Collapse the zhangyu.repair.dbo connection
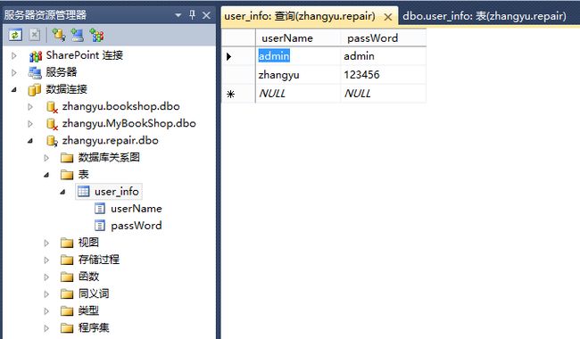This screenshot has height=339, width=580. click(30, 141)
